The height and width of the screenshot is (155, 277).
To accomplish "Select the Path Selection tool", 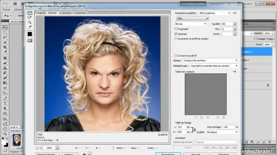I will coord(5,108).
